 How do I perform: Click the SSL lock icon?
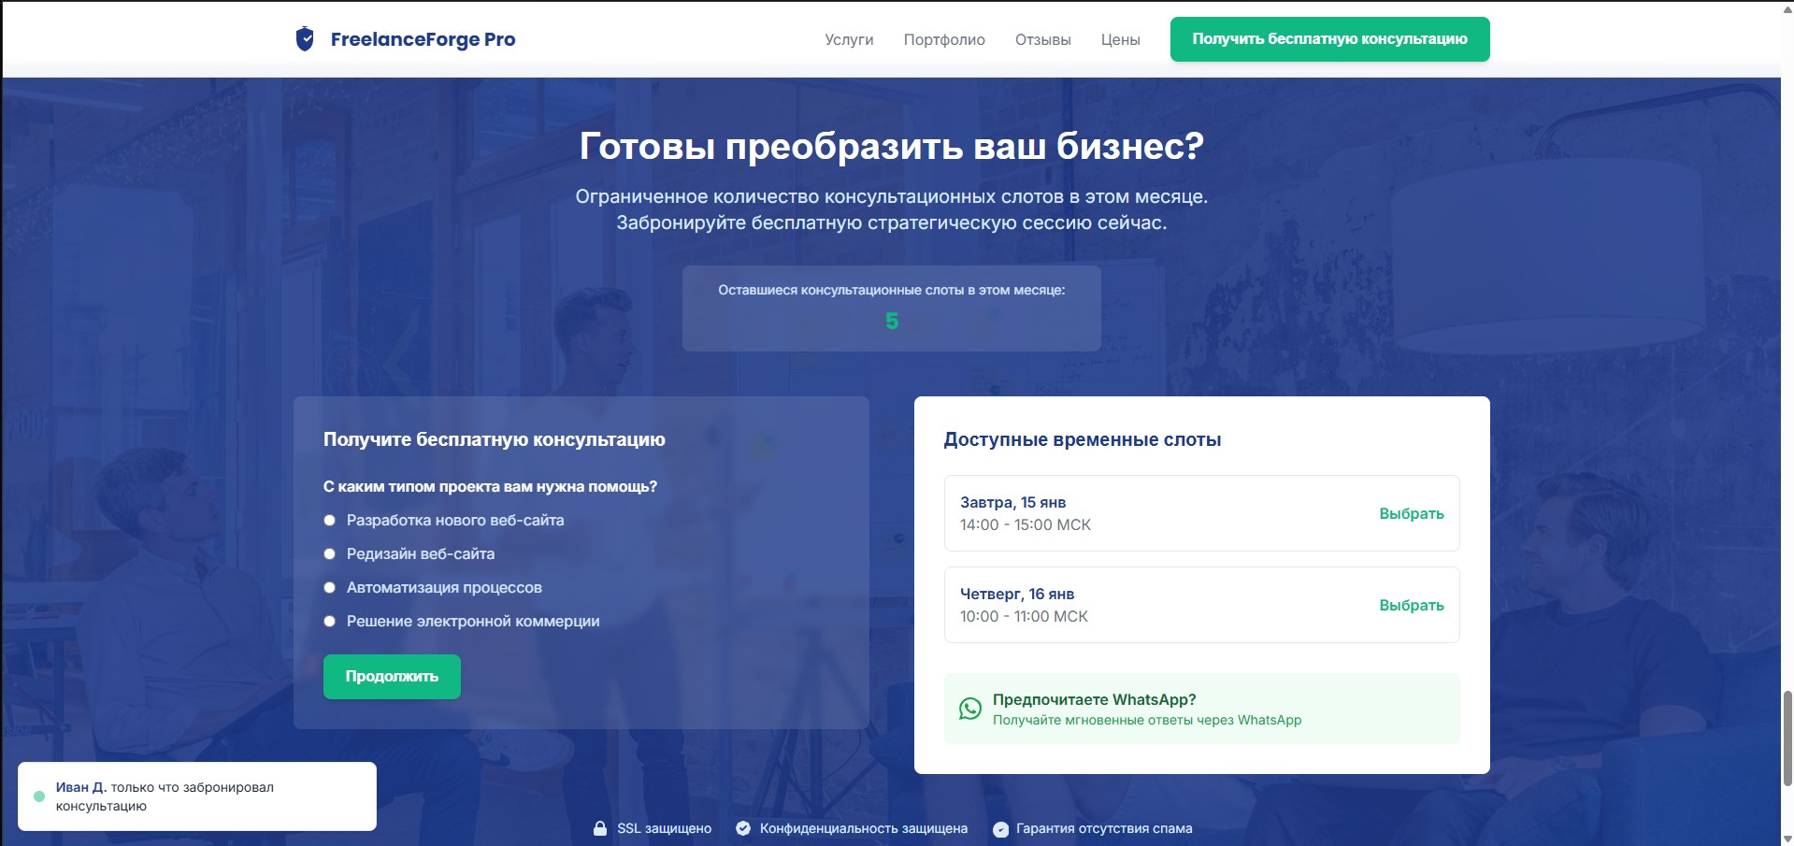pos(600,828)
